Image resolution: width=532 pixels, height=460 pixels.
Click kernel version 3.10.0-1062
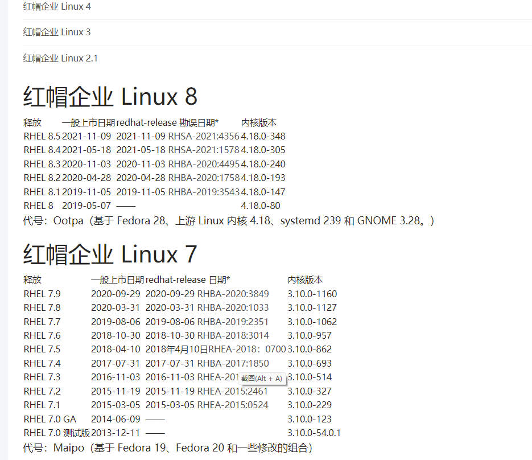coord(312,322)
